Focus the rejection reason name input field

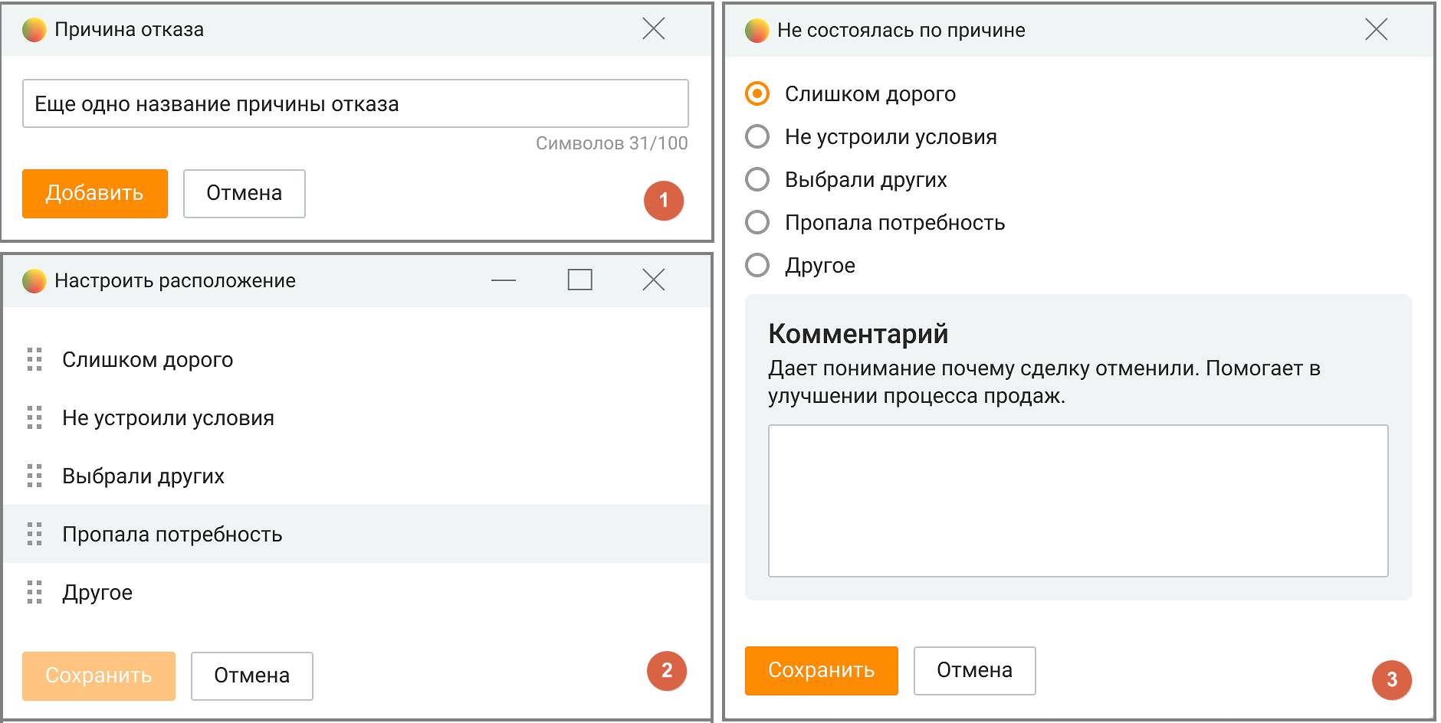[356, 103]
